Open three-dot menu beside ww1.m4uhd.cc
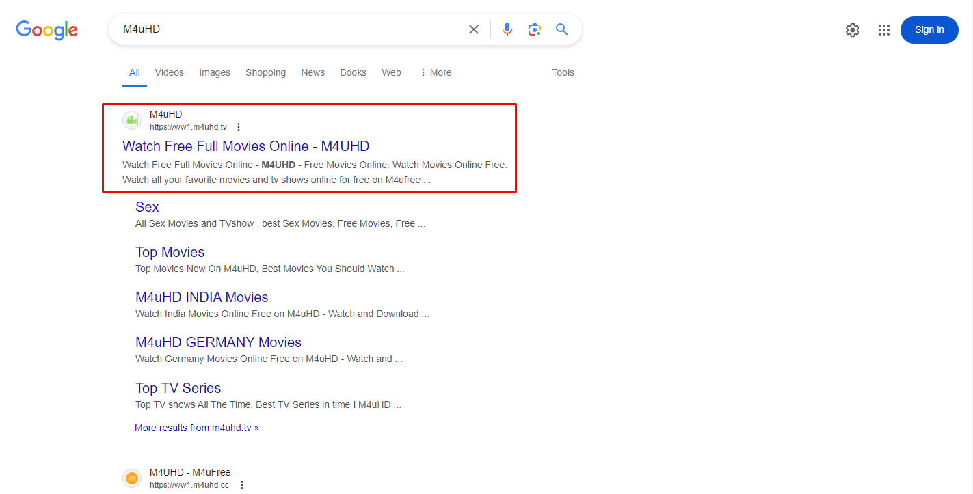This screenshot has height=494, width=973. coord(241,485)
